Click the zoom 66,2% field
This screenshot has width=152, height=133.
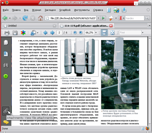click(90, 33)
